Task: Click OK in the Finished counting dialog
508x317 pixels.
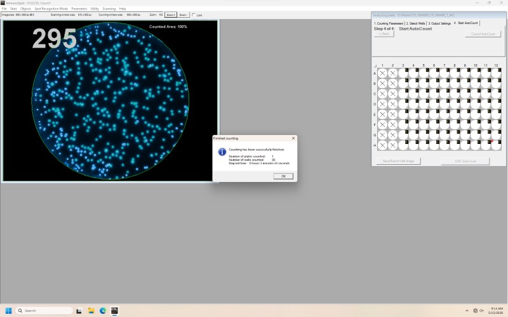Action: (283, 176)
